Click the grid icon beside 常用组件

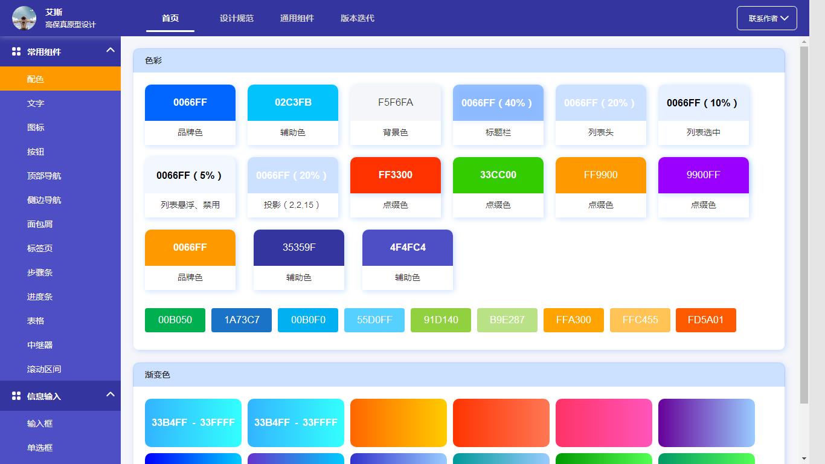pos(16,52)
